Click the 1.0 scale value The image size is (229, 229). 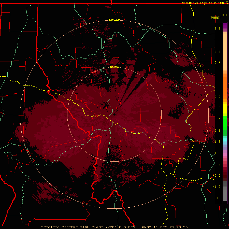[218, 153]
